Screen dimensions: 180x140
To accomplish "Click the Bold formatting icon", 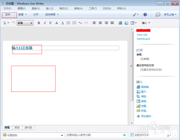I will (x=39, y=23).
